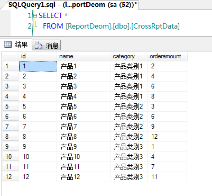The image size is (212, 196).
Task: Click the [CrossRptData] table name in the query
Action: [x=155, y=26]
